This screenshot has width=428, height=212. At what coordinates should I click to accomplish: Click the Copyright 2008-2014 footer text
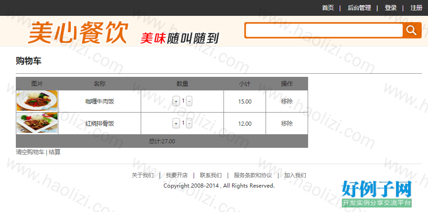pos(219,186)
